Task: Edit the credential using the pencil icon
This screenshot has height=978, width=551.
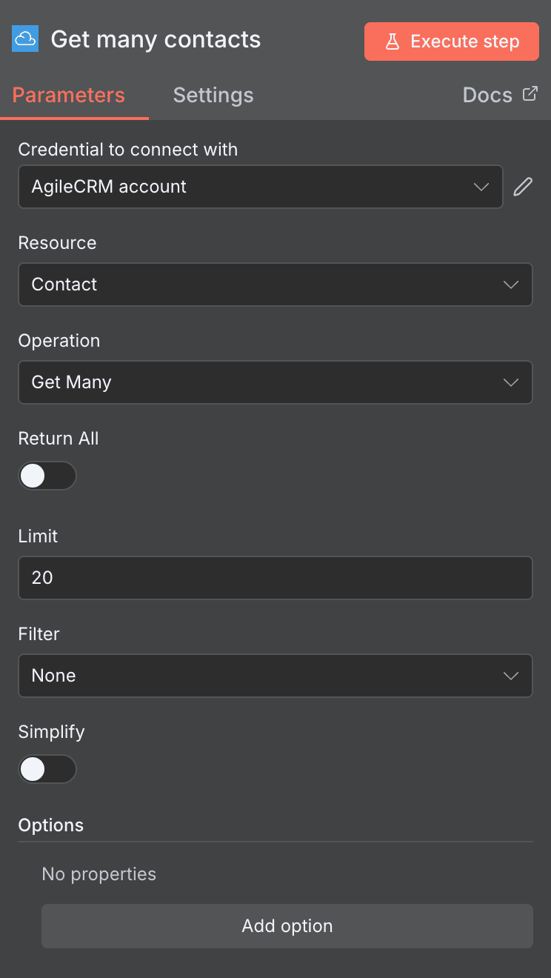Action: [523, 186]
